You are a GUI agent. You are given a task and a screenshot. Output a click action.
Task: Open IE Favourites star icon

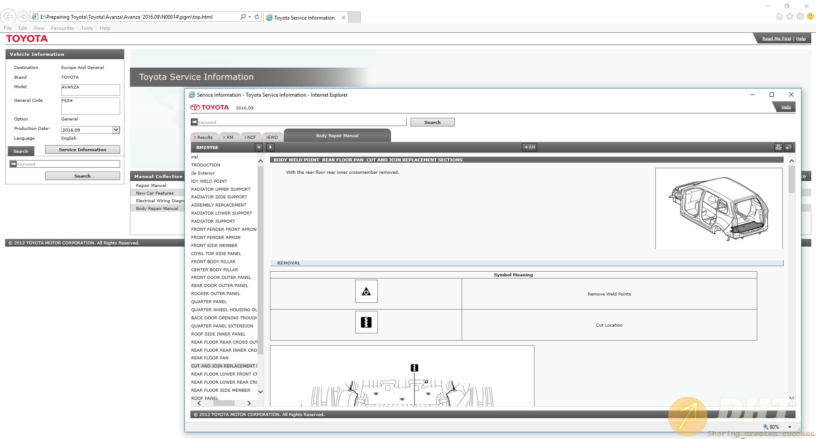[x=790, y=16]
